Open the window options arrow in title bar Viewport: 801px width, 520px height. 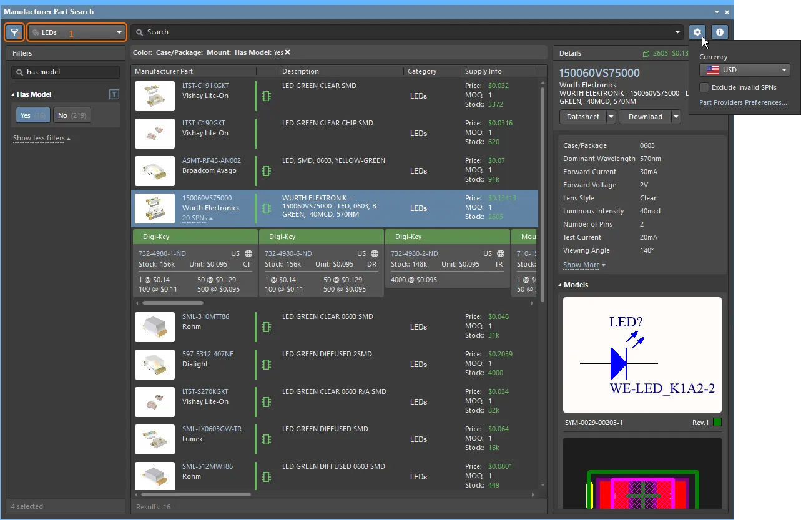[717, 12]
